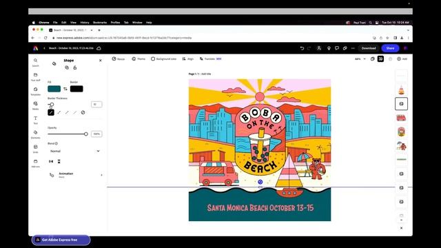Click the border thickness value field
Viewport: 441px width, 248px height.
pyautogui.click(x=96, y=104)
